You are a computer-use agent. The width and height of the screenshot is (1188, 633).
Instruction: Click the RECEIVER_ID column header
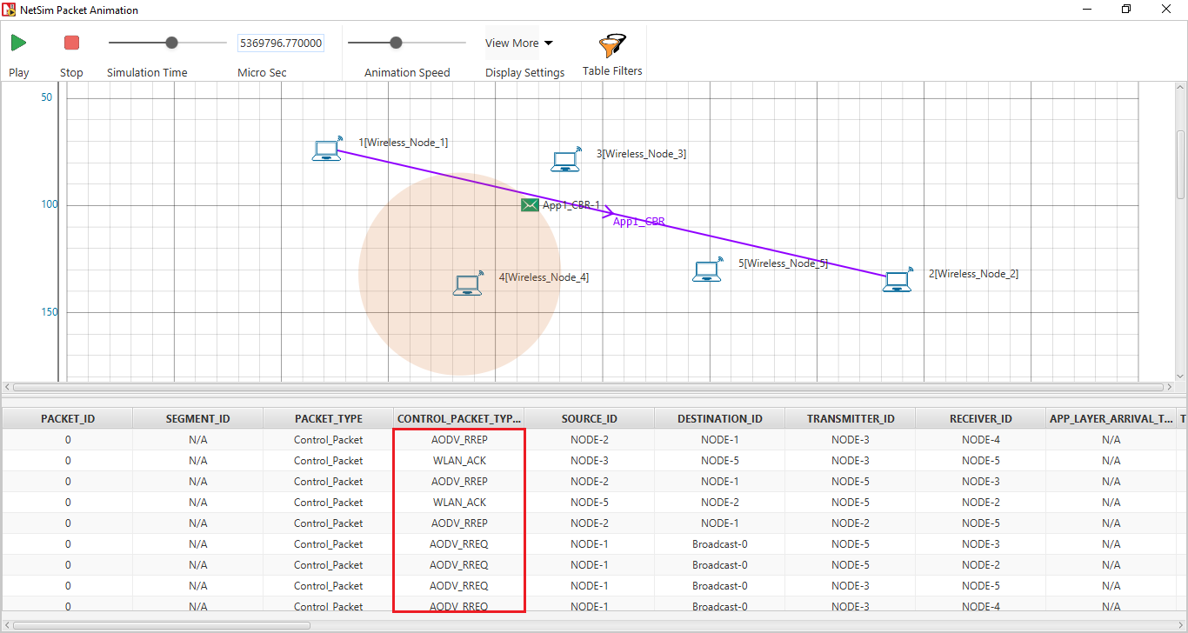point(980,419)
